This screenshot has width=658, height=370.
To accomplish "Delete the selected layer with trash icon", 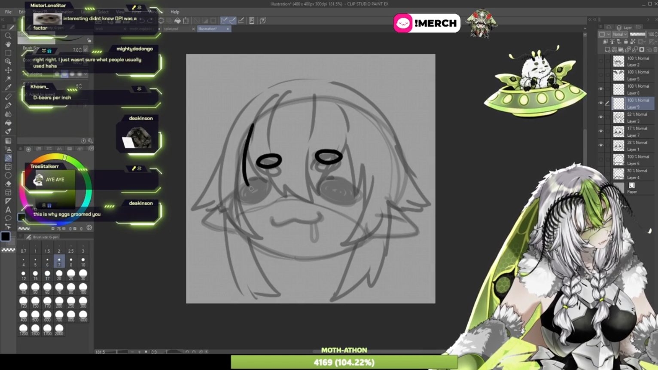I will click(655, 49).
